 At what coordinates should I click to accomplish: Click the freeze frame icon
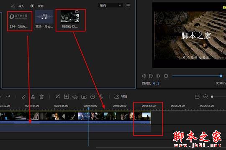tap(84, 97)
